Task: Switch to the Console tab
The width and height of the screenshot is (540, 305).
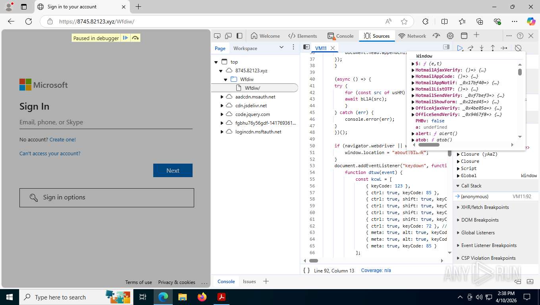Action: (x=340, y=36)
